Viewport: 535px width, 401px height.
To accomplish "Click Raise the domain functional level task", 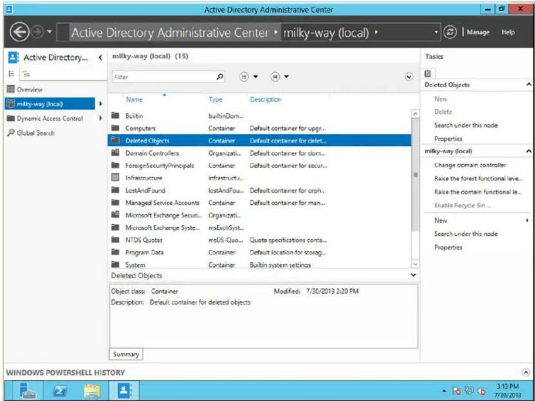I will [478, 192].
